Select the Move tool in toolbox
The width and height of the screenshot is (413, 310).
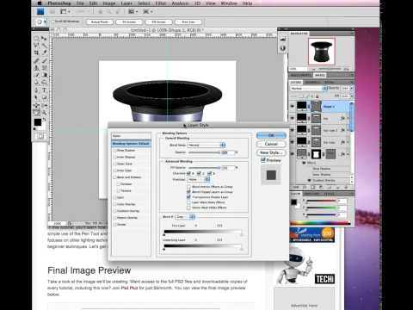click(44, 38)
